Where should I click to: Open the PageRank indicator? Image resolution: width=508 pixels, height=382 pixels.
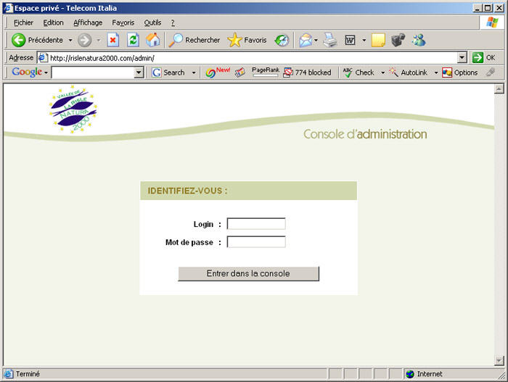point(265,72)
